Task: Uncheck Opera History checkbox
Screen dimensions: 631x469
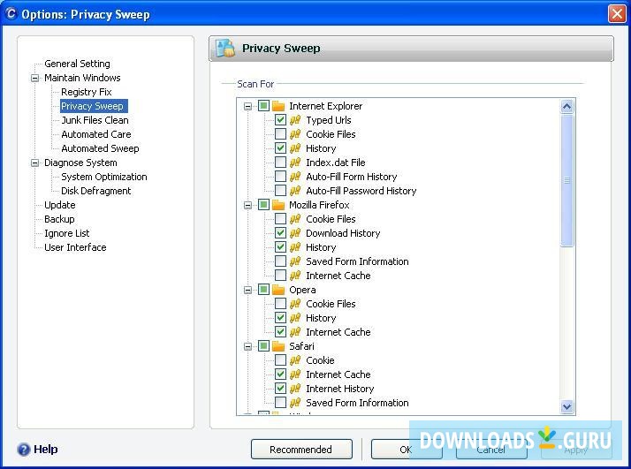Action: [x=280, y=318]
